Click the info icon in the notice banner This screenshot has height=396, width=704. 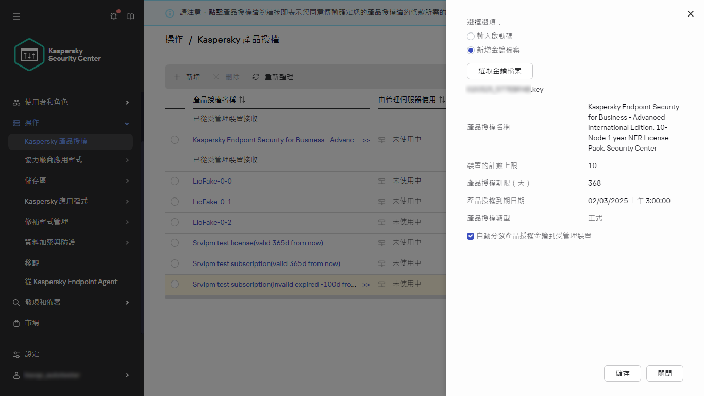(170, 13)
